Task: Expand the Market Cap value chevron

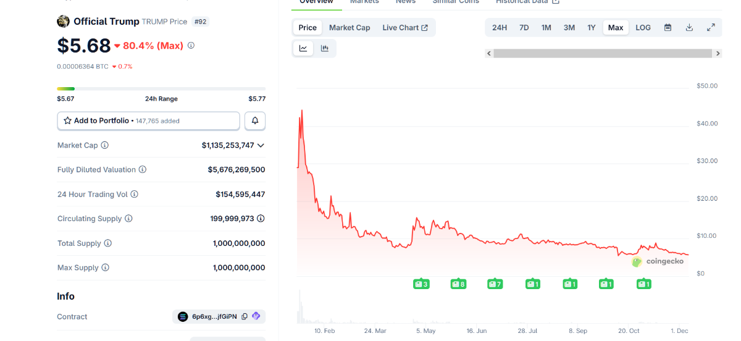Action: tap(261, 145)
